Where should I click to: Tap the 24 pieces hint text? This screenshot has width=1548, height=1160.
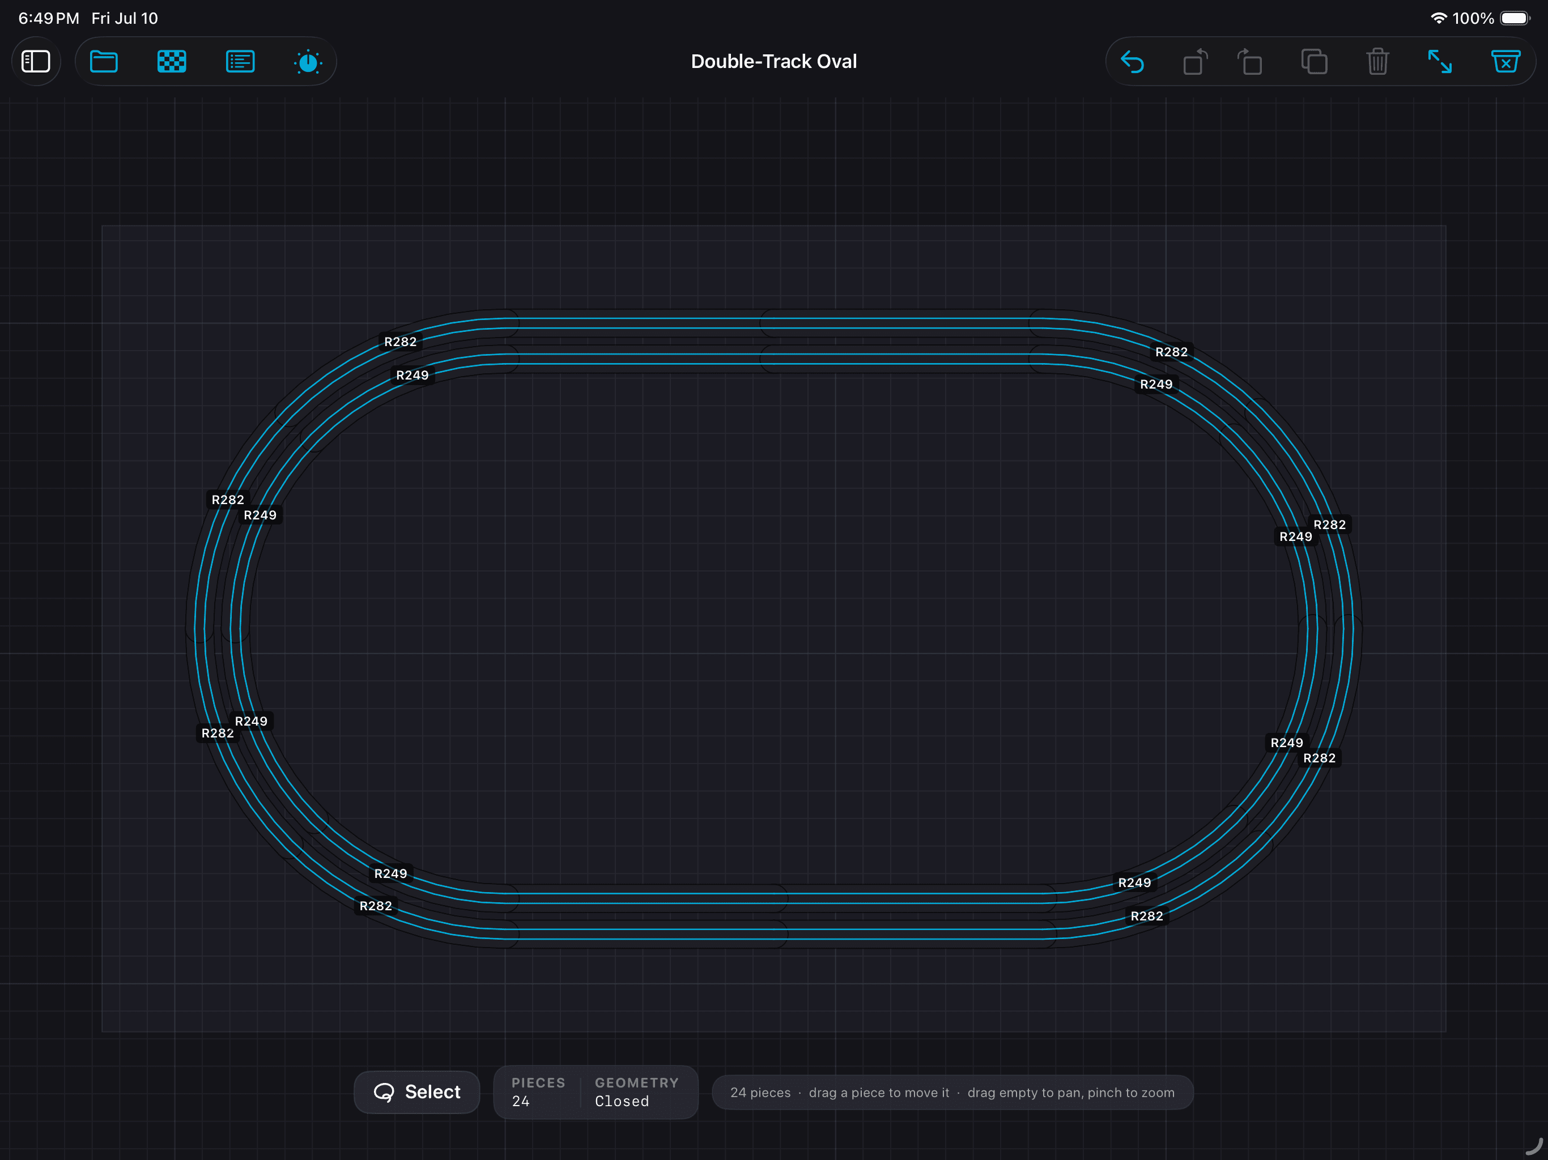[x=952, y=1092]
